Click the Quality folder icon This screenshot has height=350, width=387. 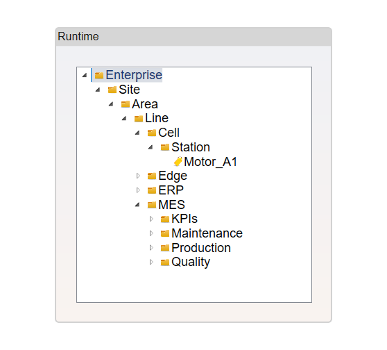tap(165, 262)
